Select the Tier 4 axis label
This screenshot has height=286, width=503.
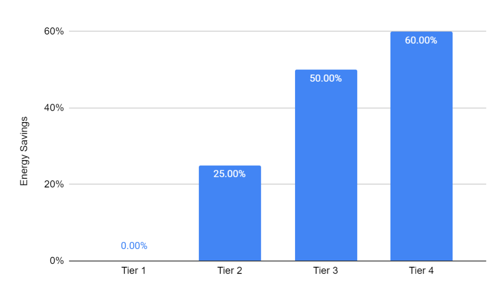(421, 271)
